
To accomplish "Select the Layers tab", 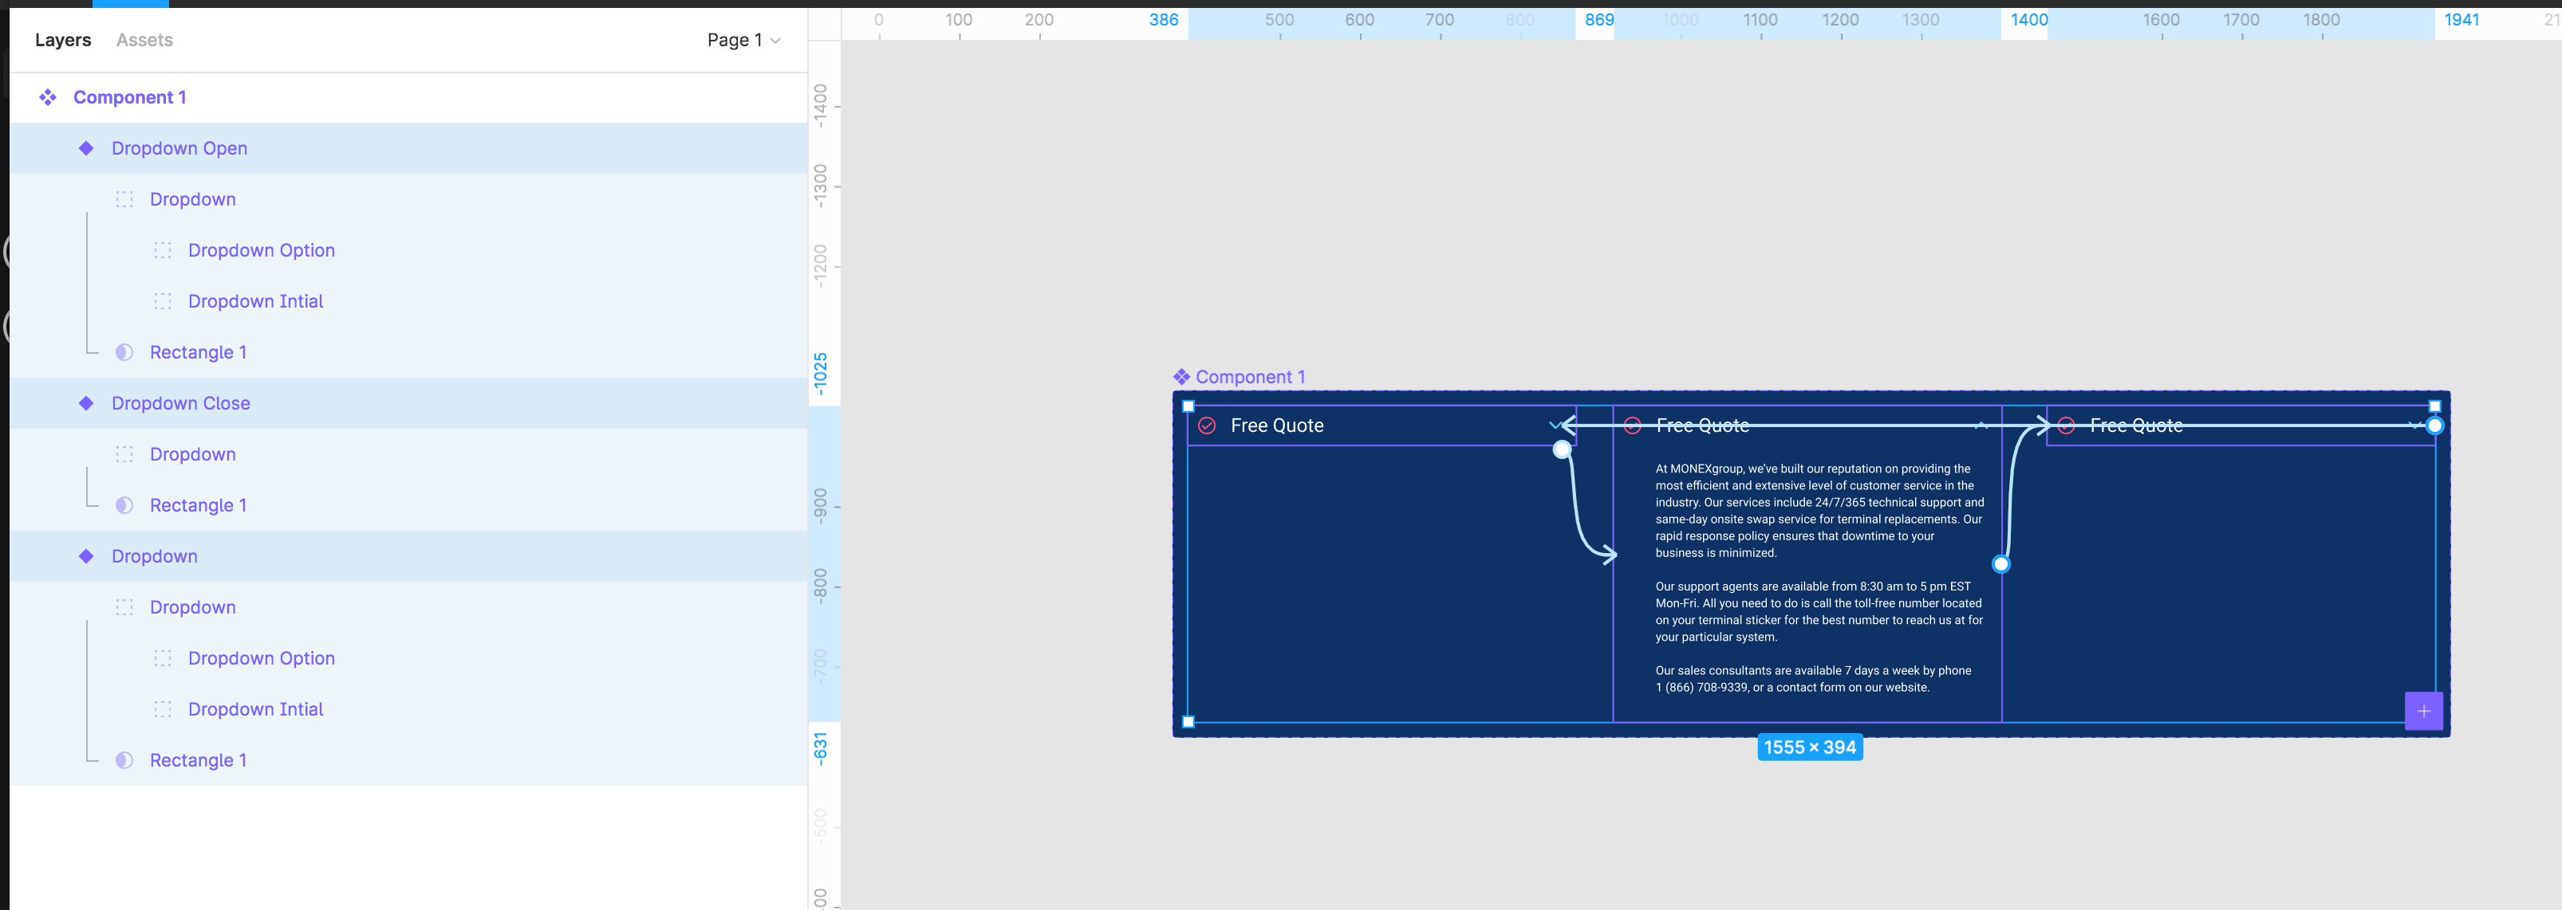I will 63,40.
